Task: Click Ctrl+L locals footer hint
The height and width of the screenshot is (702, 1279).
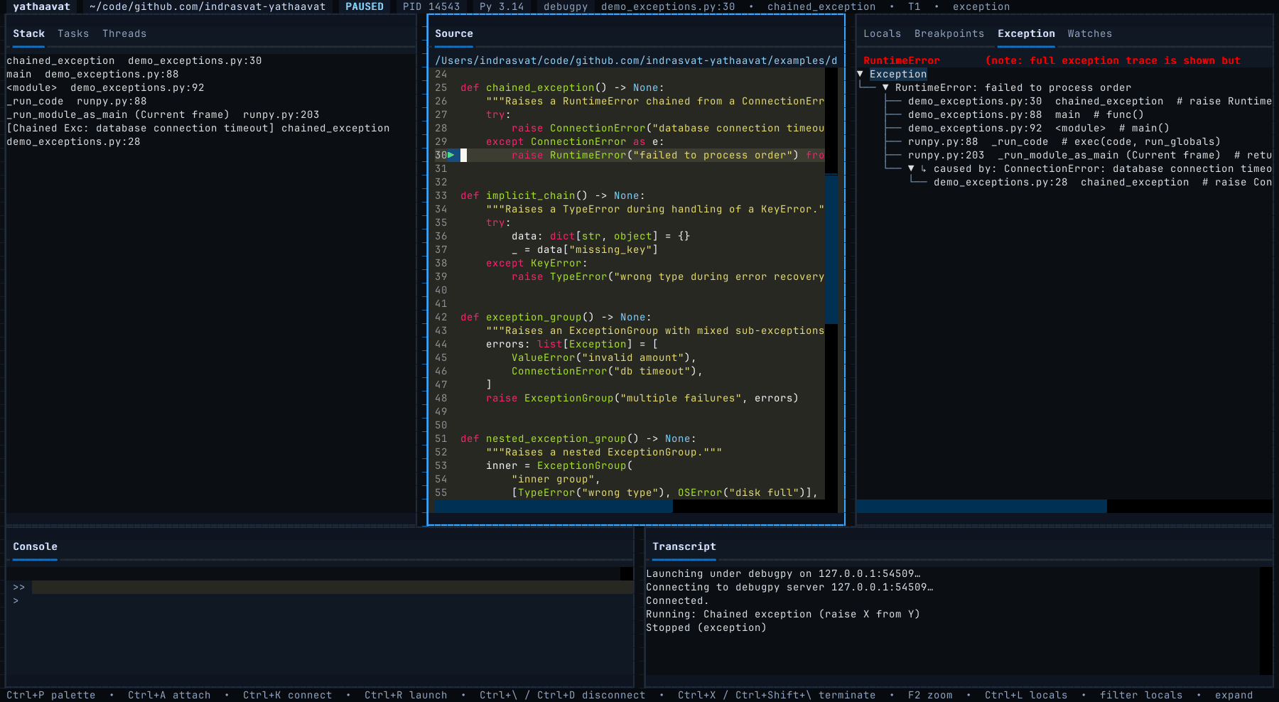Action: point(1026,695)
